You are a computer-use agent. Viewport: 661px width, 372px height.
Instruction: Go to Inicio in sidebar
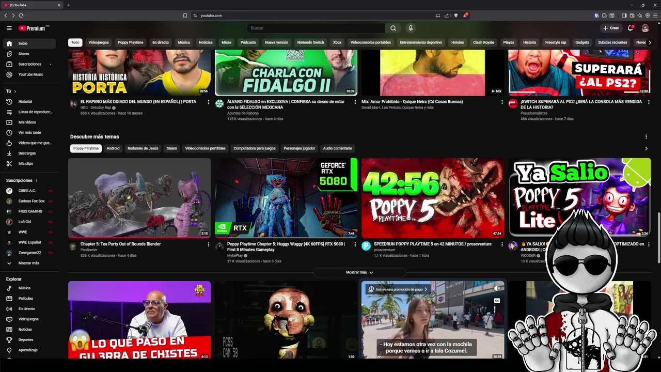point(29,43)
